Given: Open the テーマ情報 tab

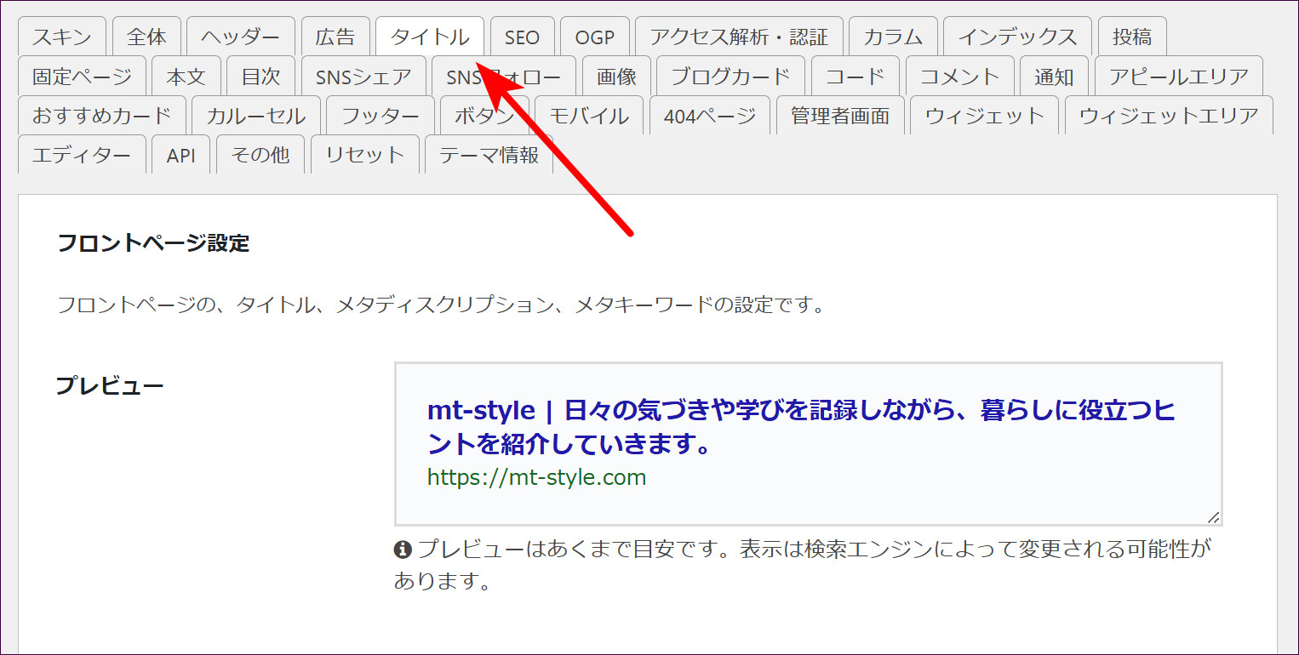Looking at the screenshot, I should coord(489,155).
